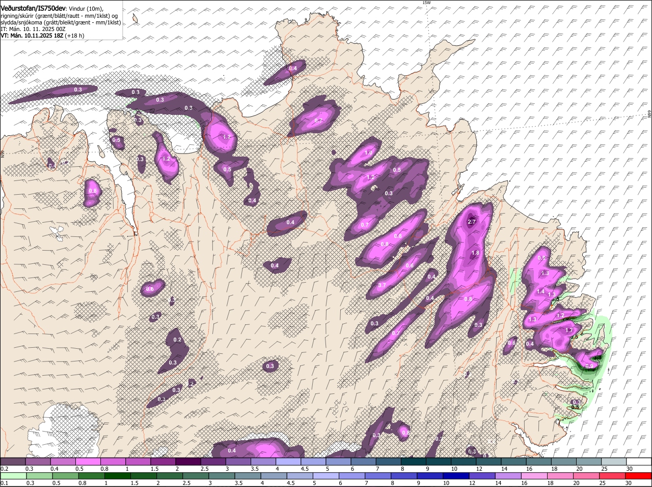Image resolution: width=652 pixels, height=487 pixels.
Task: Click the 10 label in the snow legend row
Action: coord(454,469)
